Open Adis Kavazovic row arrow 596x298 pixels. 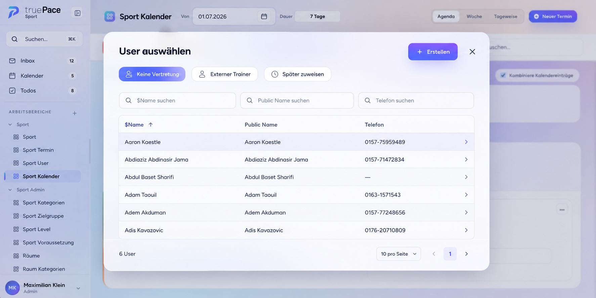(x=466, y=230)
